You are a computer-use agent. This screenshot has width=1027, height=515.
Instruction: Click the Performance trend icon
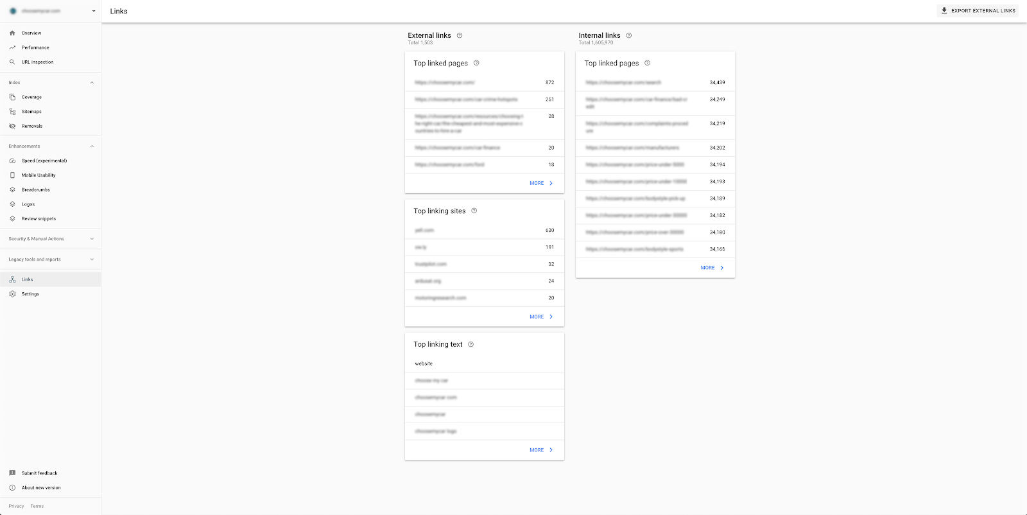pyautogui.click(x=12, y=48)
